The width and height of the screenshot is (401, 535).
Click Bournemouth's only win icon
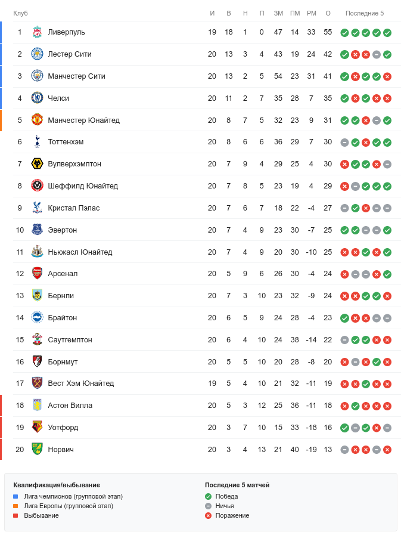[377, 362]
